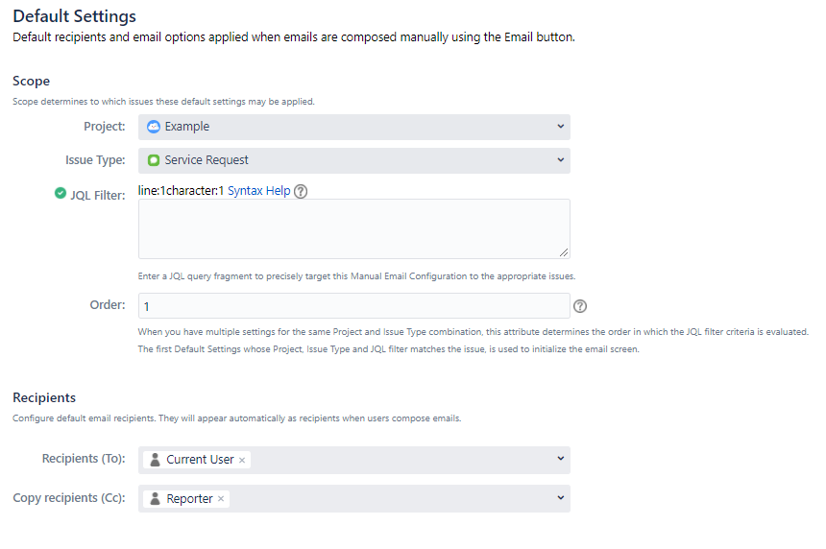
Task: Expand the Issue Type dropdown arrow
Action: coord(561,160)
